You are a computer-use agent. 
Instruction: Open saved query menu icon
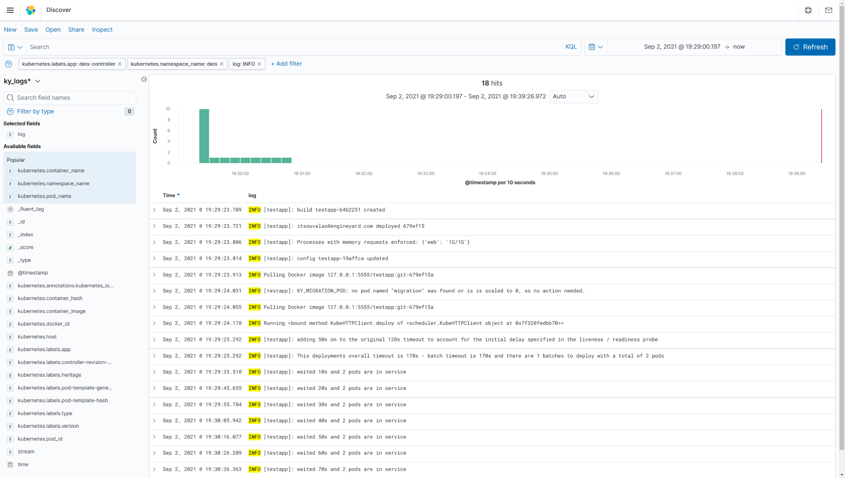(15, 47)
